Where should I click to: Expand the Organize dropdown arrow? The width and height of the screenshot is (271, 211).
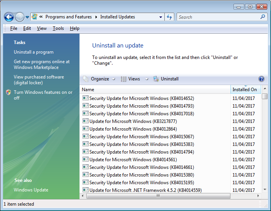pos(114,79)
